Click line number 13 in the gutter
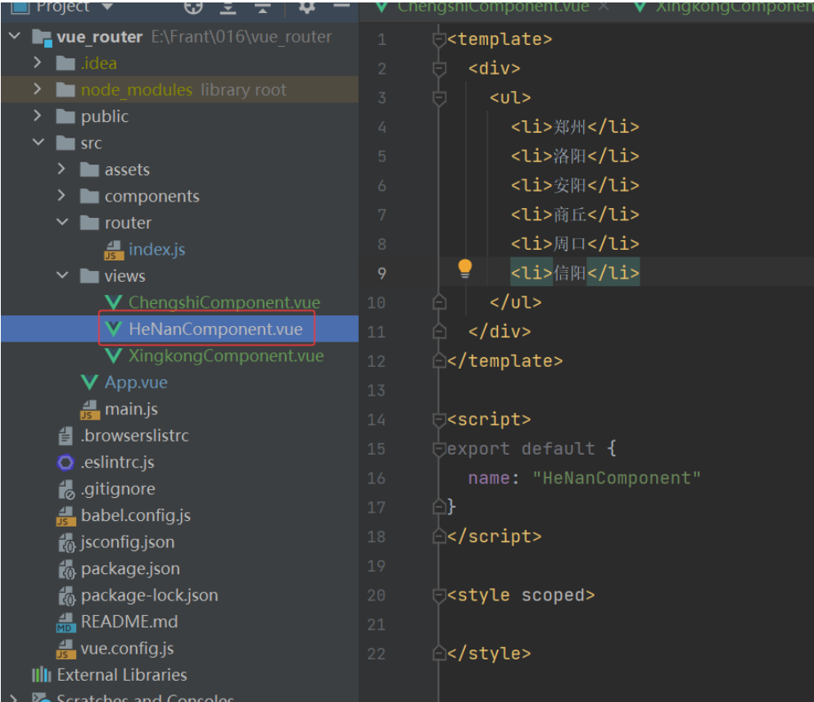Image resolution: width=814 pixels, height=702 pixels. (377, 391)
